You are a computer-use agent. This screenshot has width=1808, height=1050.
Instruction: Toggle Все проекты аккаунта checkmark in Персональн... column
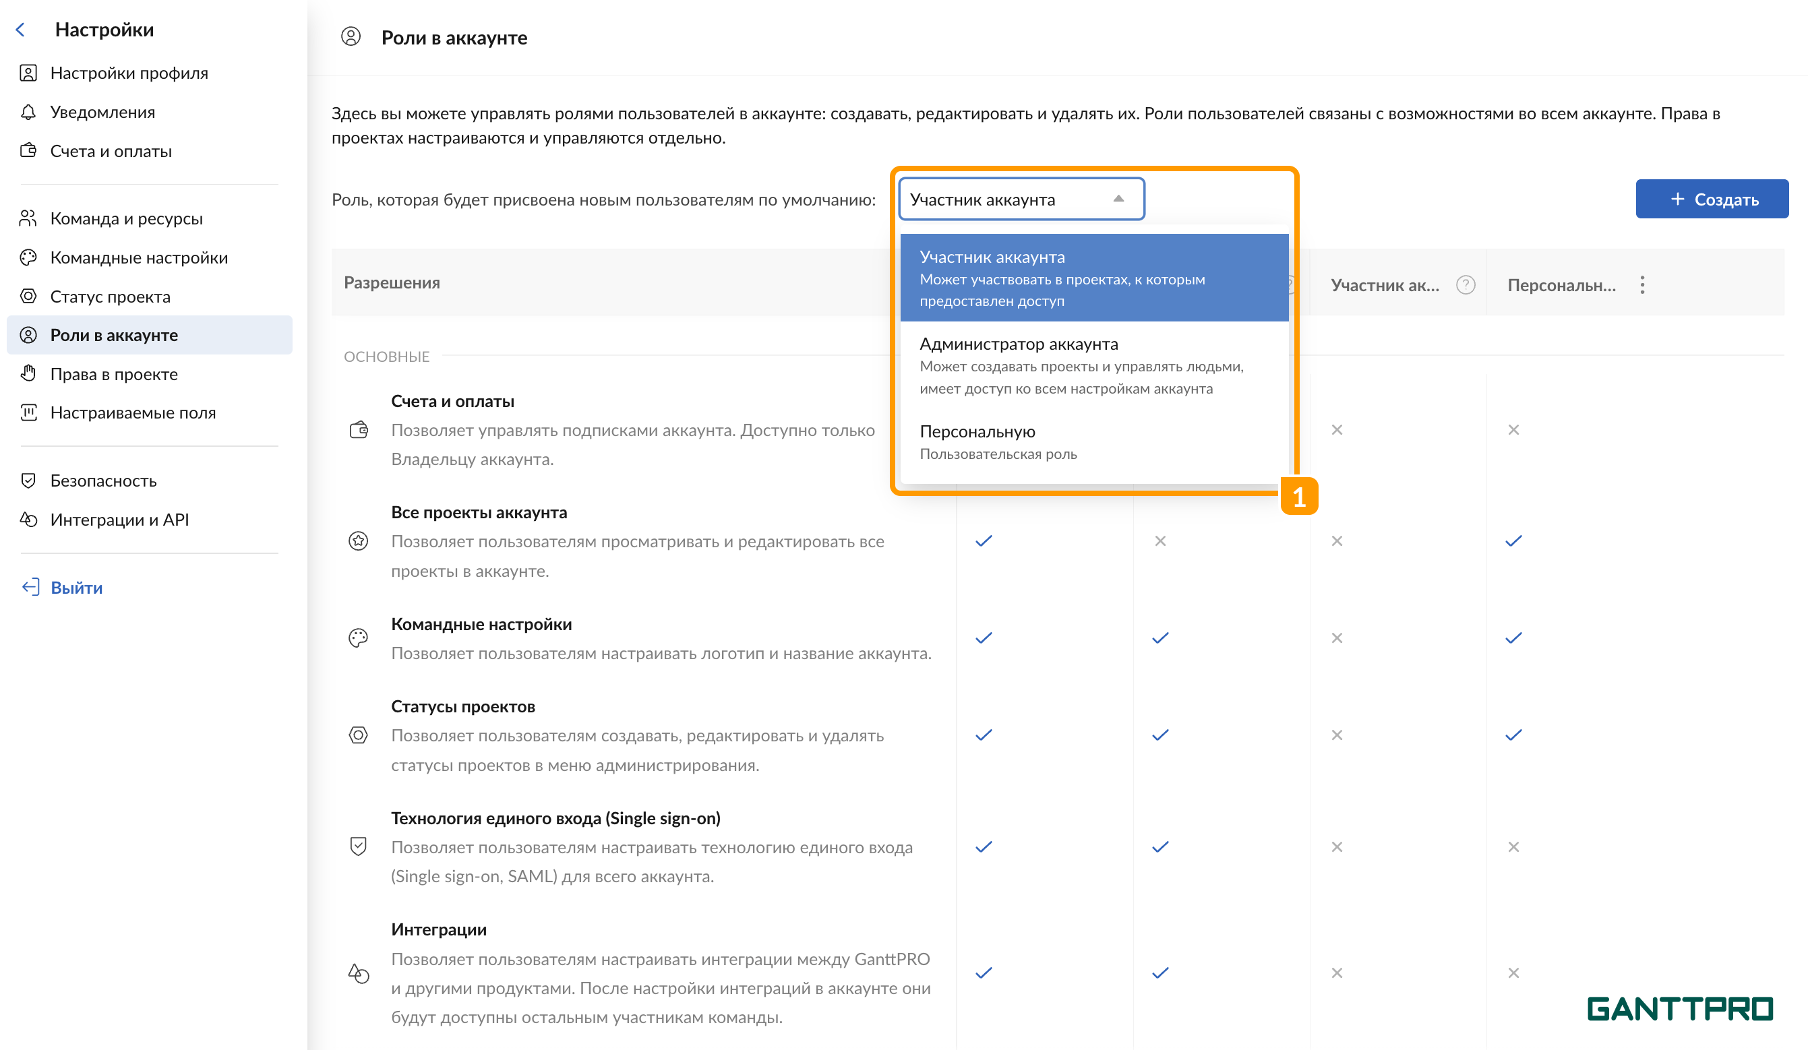point(1513,541)
